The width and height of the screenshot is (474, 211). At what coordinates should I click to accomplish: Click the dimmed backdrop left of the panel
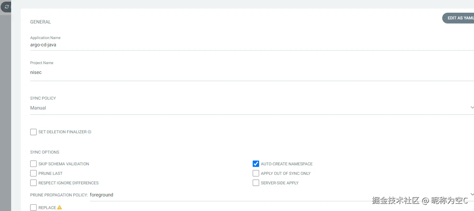pos(5,111)
